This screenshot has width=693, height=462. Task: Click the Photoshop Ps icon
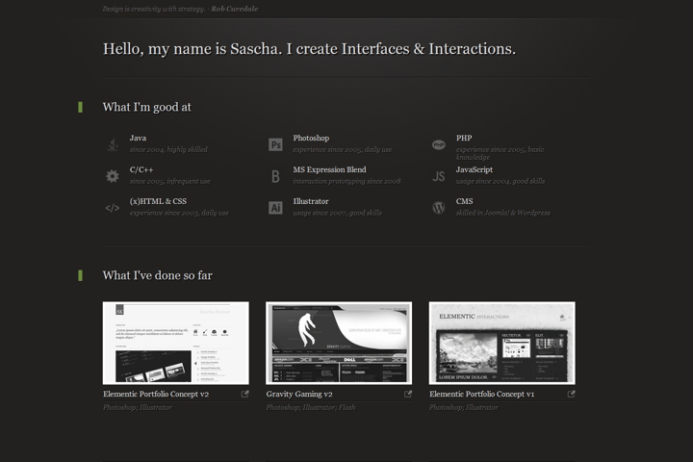tap(275, 144)
